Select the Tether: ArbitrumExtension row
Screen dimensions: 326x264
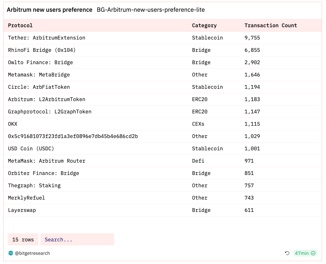point(47,38)
